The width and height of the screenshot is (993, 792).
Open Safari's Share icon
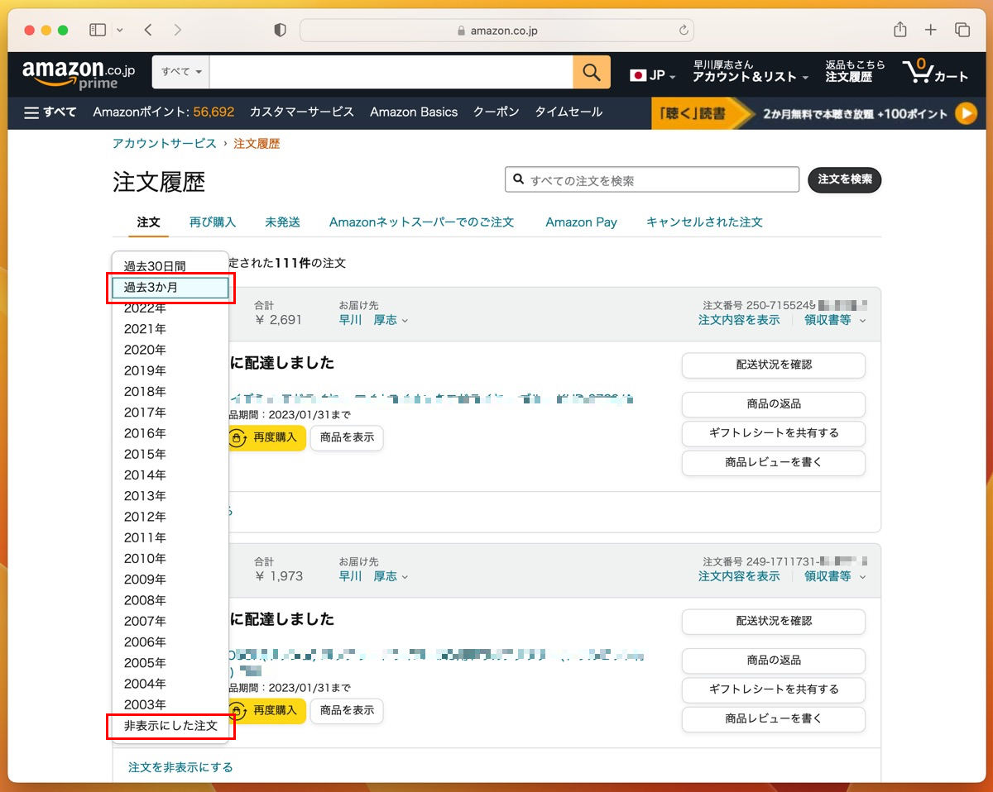pyautogui.click(x=900, y=30)
